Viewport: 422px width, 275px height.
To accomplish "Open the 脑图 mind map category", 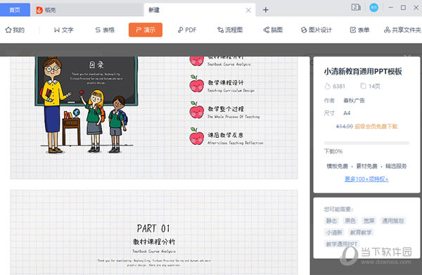I will click(x=273, y=30).
